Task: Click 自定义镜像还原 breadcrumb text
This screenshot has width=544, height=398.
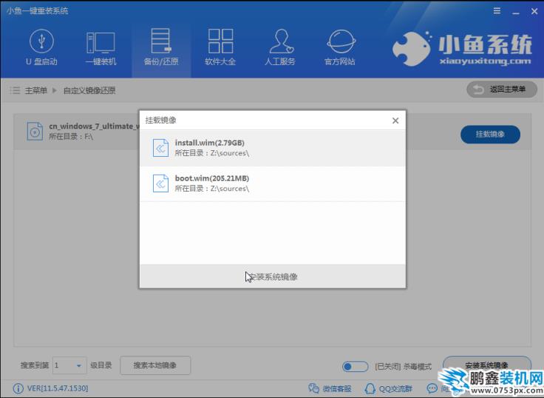Action: click(x=89, y=91)
